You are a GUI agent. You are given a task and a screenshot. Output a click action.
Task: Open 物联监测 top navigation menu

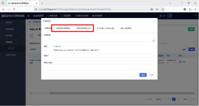point(52,16)
